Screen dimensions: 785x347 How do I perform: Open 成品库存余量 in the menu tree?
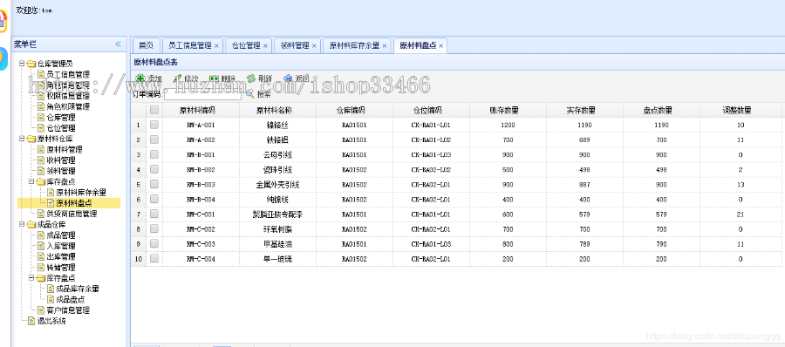[x=78, y=289]
